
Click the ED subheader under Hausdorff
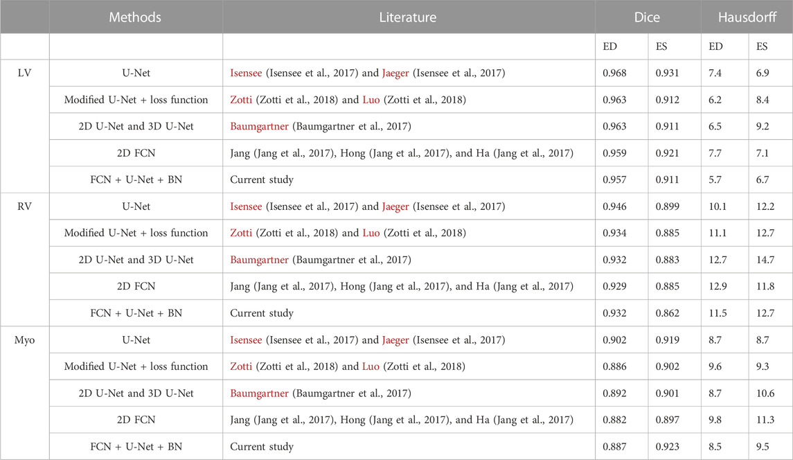tap(715, 46)
